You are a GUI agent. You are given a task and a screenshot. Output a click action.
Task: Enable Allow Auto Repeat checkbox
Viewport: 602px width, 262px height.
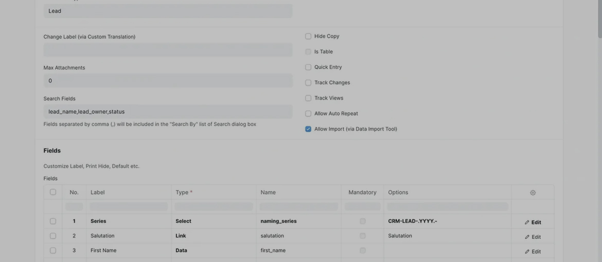(308, 114)
